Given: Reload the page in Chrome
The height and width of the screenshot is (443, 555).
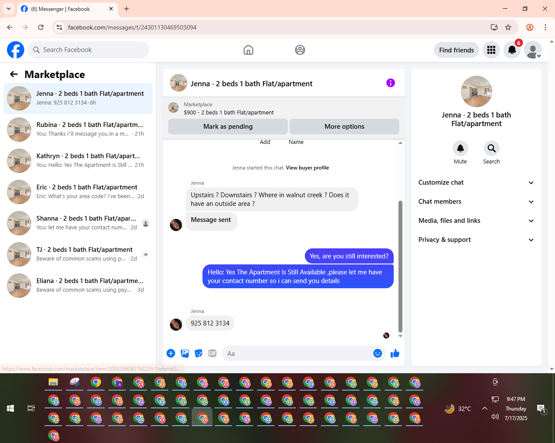Looking at the screenshot, I should (41, 27).
